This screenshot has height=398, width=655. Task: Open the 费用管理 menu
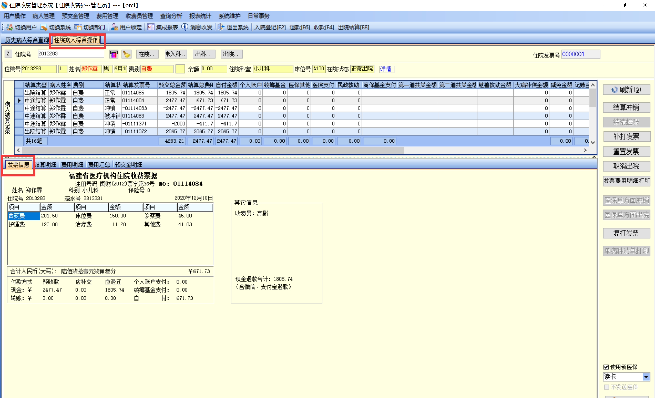click(107, 16)
